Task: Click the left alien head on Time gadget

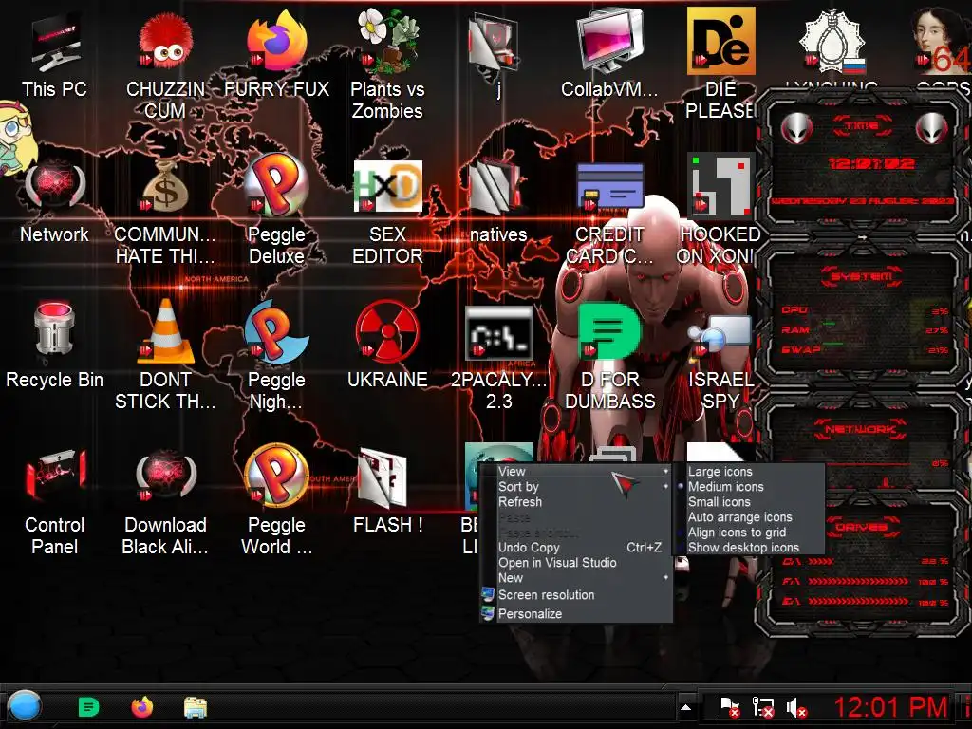Action: pos(797,129)
